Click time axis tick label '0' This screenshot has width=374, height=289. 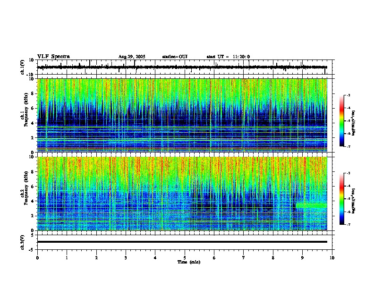coord(37,258)
